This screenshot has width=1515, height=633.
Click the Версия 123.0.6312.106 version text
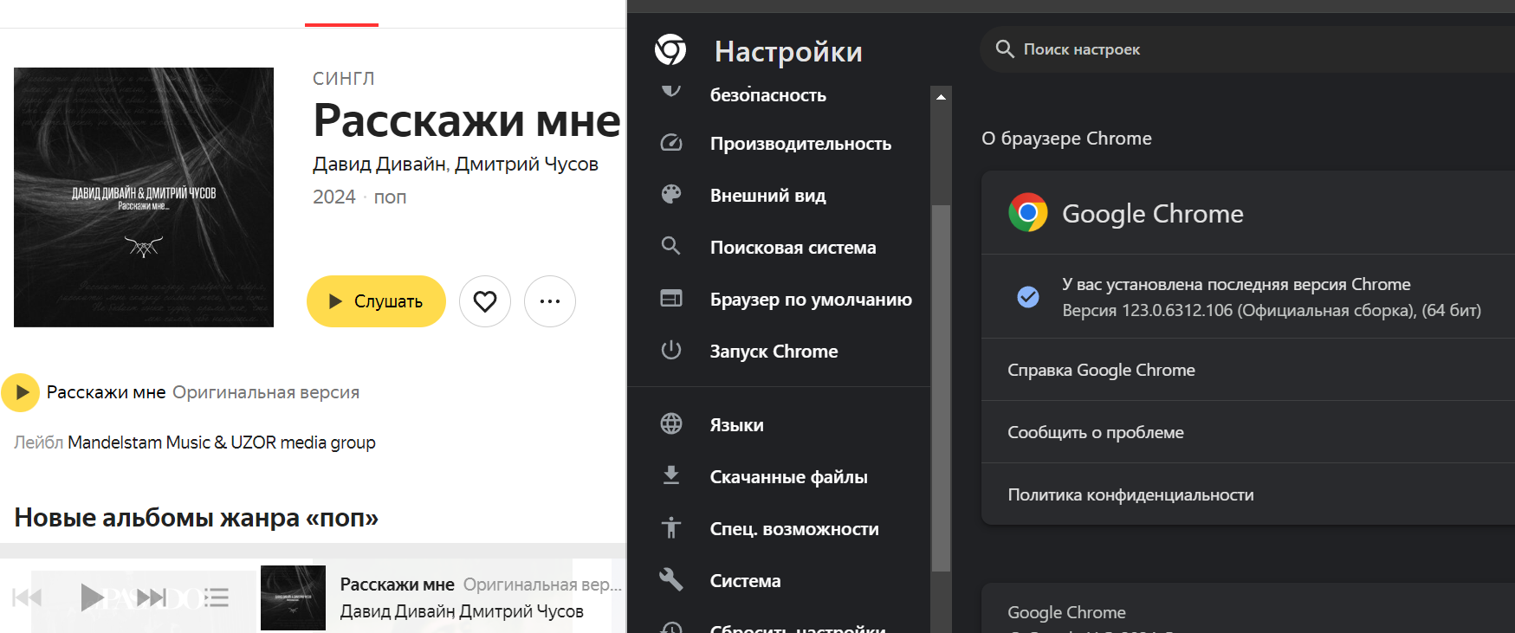[1272, 310]
